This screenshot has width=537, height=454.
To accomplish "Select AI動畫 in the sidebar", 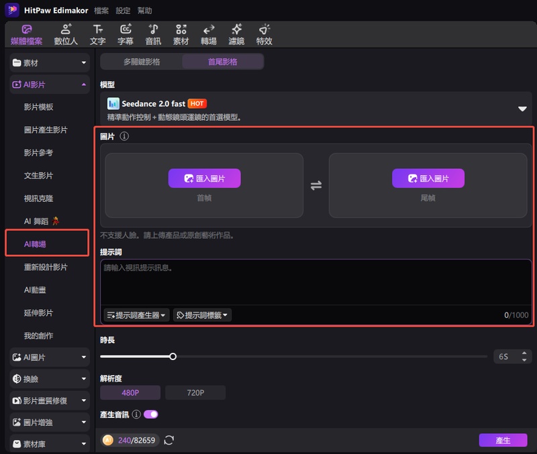I will click(x=35, y=290).
